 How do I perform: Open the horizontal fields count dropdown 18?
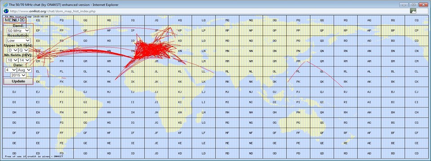[12, 60]
